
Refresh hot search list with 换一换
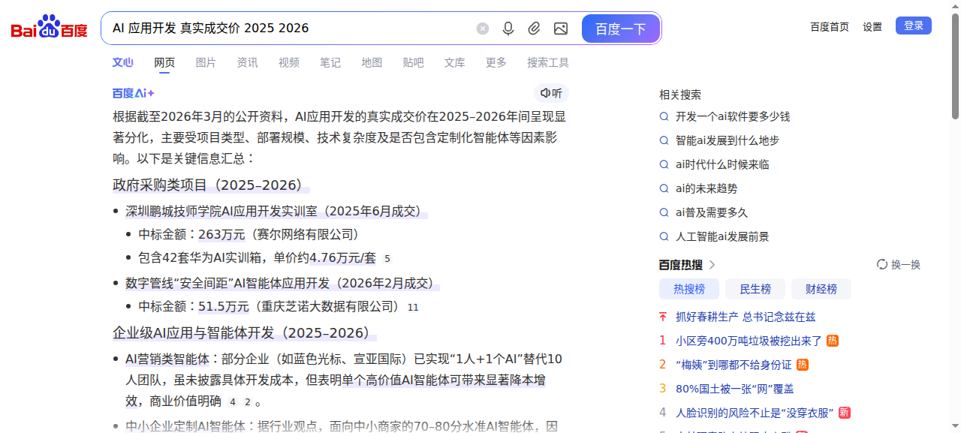899,265
